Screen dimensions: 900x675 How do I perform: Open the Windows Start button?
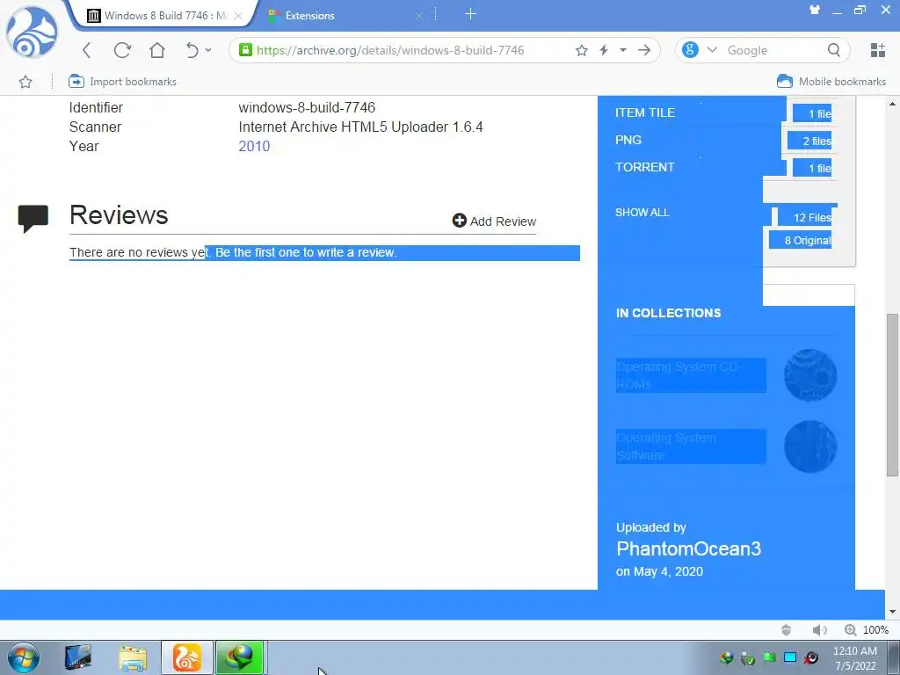(24, 657)
